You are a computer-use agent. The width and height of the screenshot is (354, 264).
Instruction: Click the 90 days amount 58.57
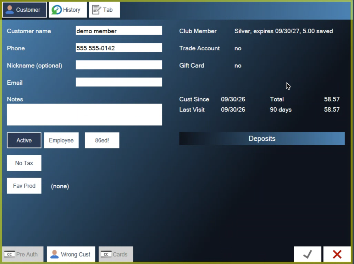tap(332, 109)
